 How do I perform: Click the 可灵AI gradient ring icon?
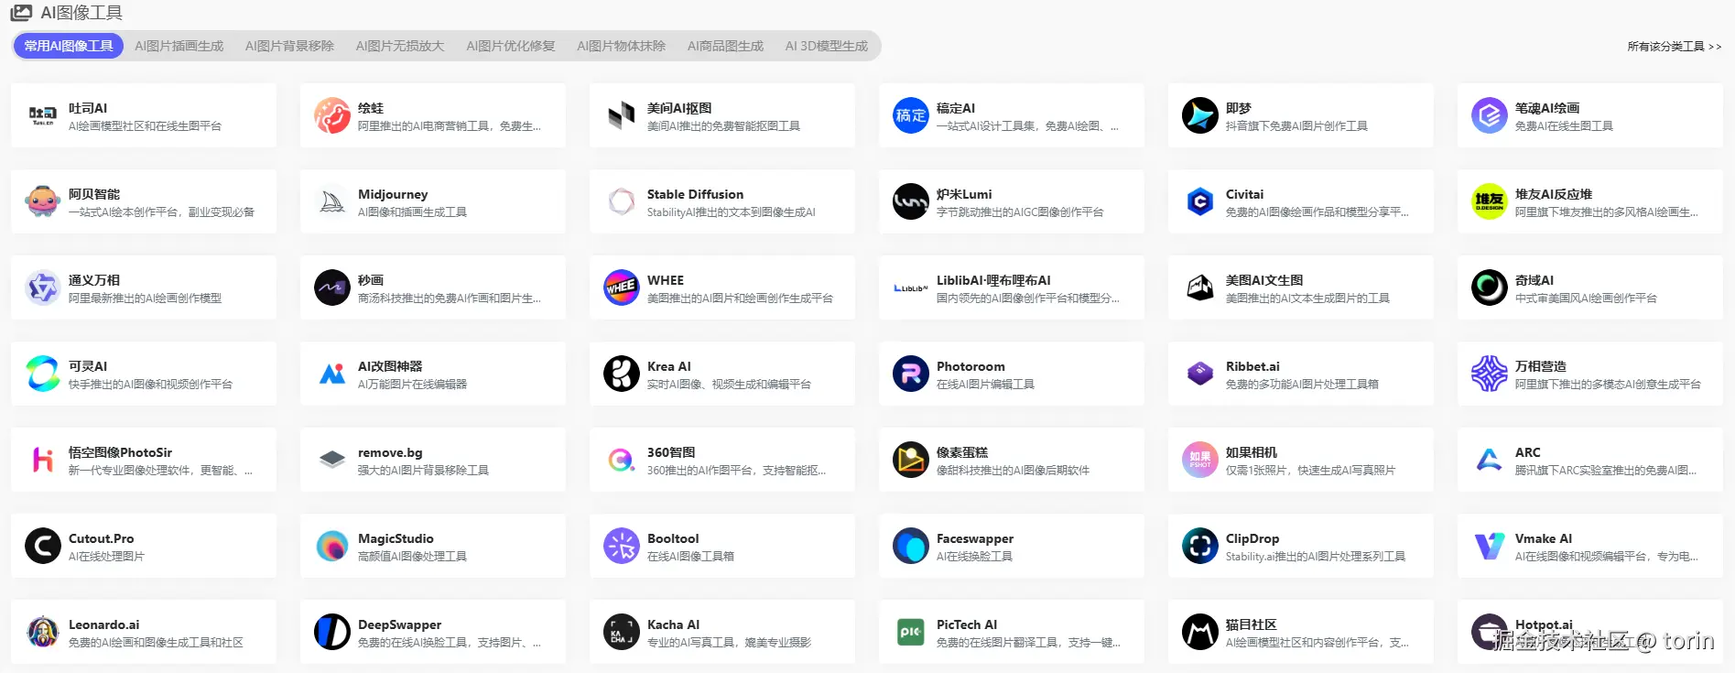pyautogui.click(x=43, y=374)
